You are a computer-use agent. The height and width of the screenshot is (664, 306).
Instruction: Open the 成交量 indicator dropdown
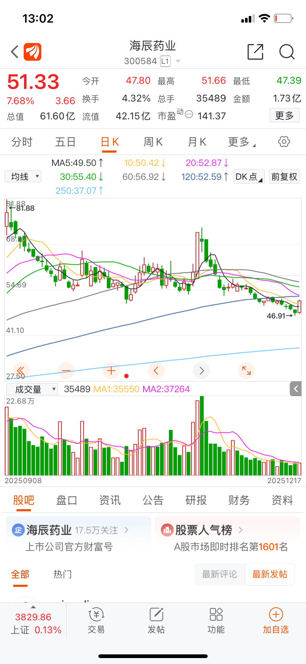tap(32, 389)
